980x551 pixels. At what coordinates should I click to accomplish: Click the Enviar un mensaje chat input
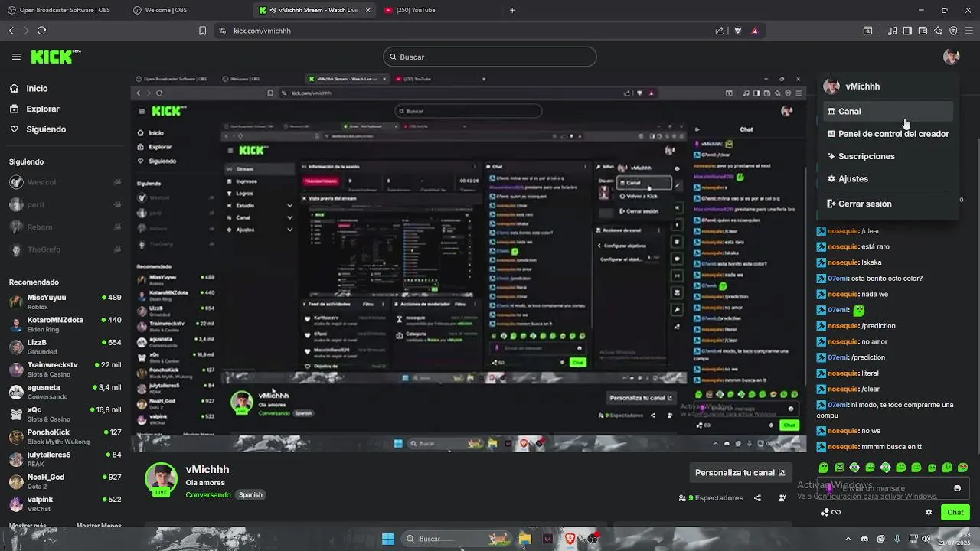point(893,488)
